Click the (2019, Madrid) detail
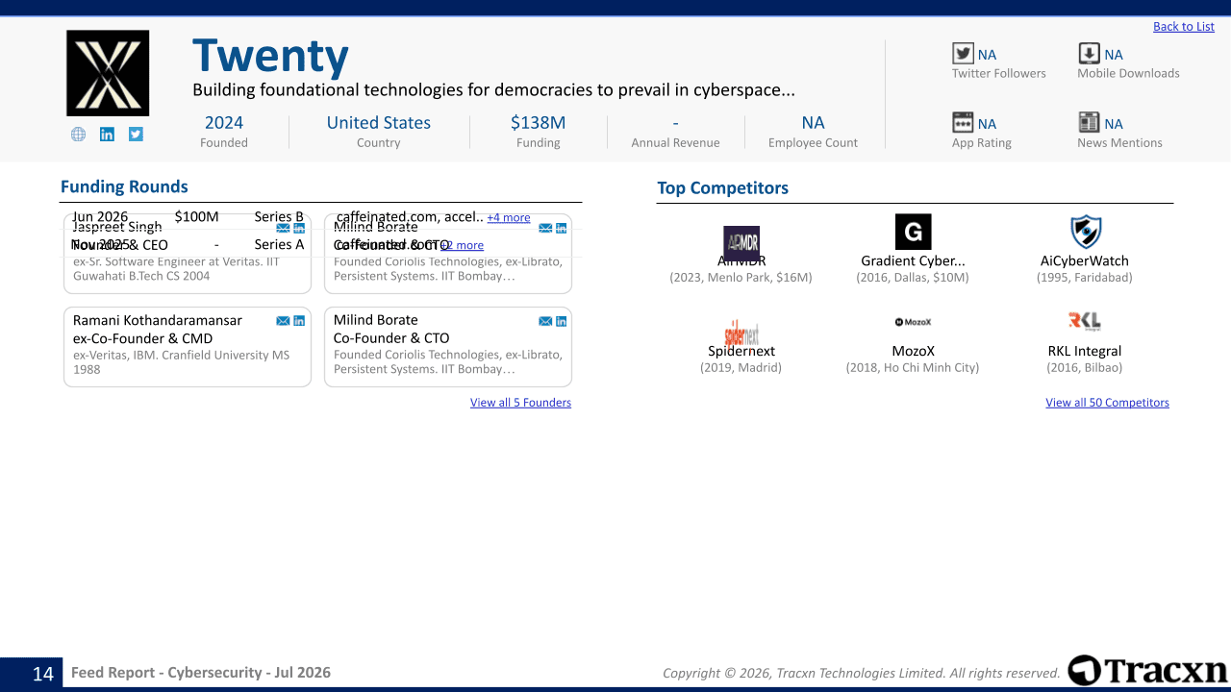Viewport: 1231px width, 692px height. 741,368
